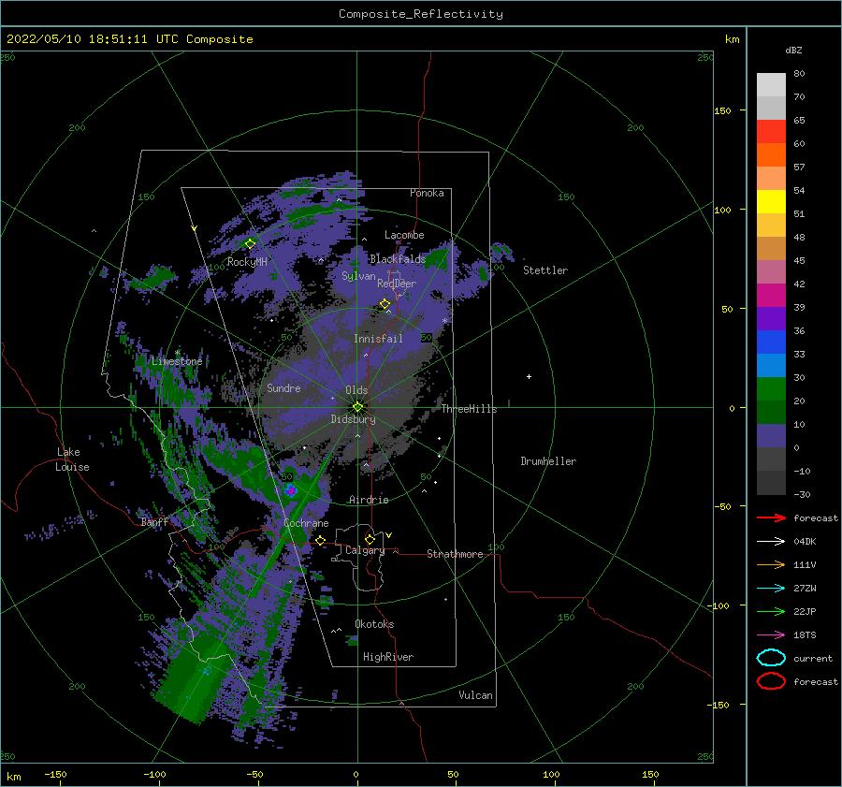Click the white plus marker west of Drumheller
Viewport: 842px width, 787px height.
tap(529, 376)
